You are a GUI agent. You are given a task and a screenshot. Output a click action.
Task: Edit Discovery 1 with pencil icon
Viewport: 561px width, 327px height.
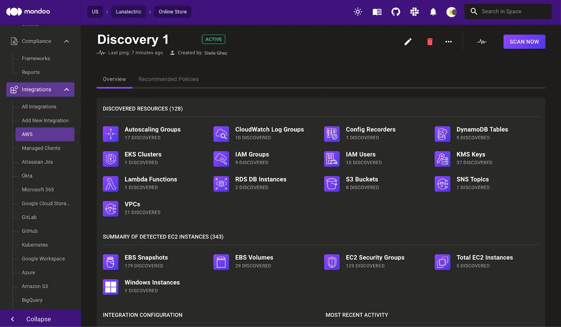tap(408, 42)
